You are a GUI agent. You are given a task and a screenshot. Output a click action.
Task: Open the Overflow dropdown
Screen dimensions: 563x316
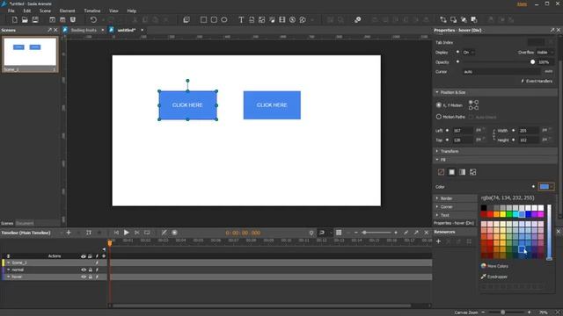tap(545, 53)
